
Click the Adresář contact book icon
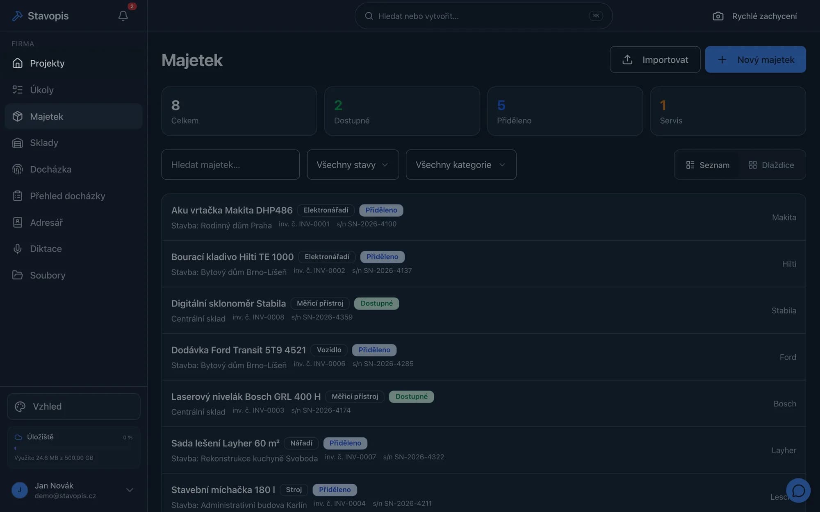coord(17,222)
